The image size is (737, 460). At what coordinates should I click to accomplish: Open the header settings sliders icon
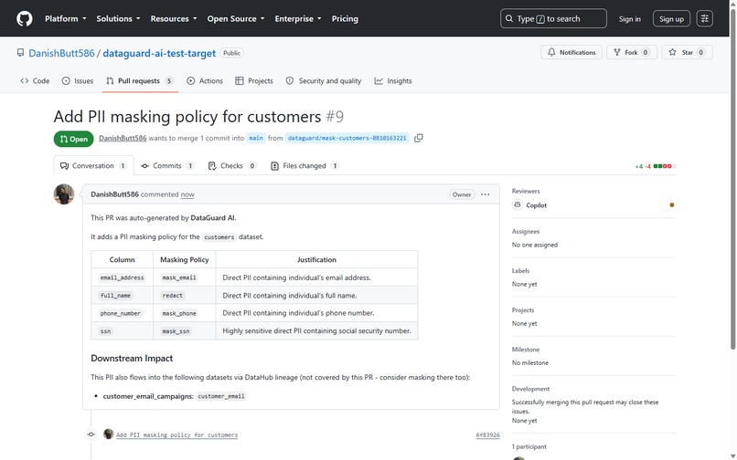705,19
